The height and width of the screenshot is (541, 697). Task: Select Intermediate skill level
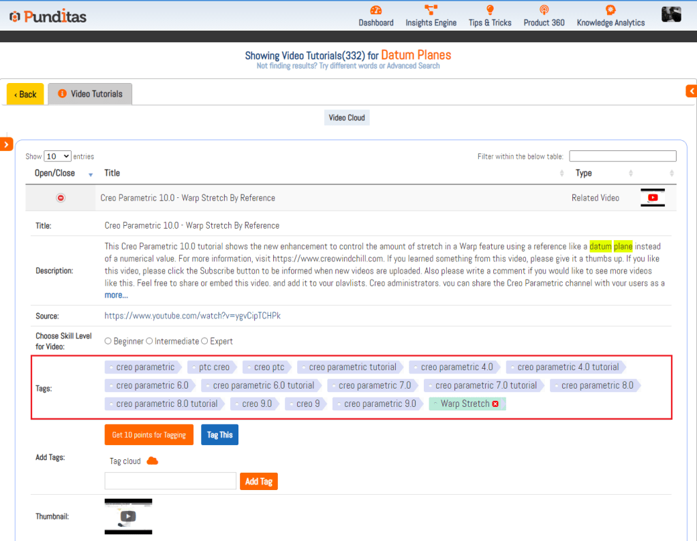[149, 342]
